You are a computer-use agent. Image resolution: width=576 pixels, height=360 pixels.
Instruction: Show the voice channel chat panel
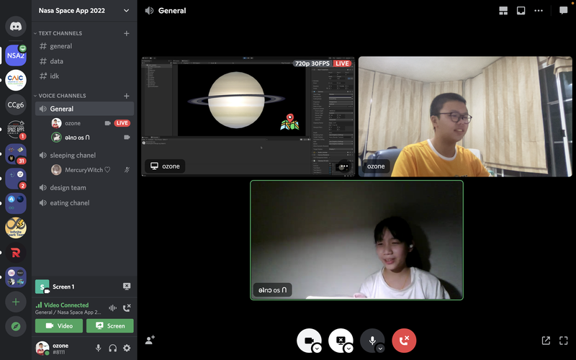[x=563, y=11]
